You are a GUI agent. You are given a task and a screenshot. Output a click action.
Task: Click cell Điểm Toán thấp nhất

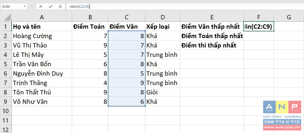(212, 36)
